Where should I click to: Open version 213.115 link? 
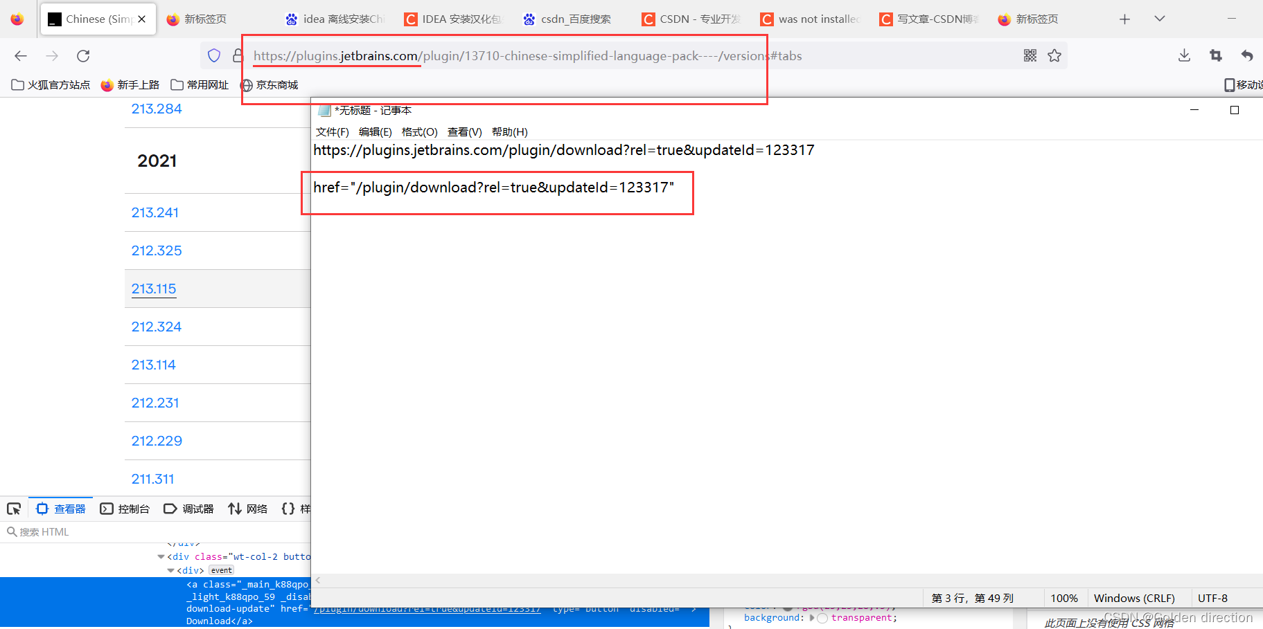[153, 289]
